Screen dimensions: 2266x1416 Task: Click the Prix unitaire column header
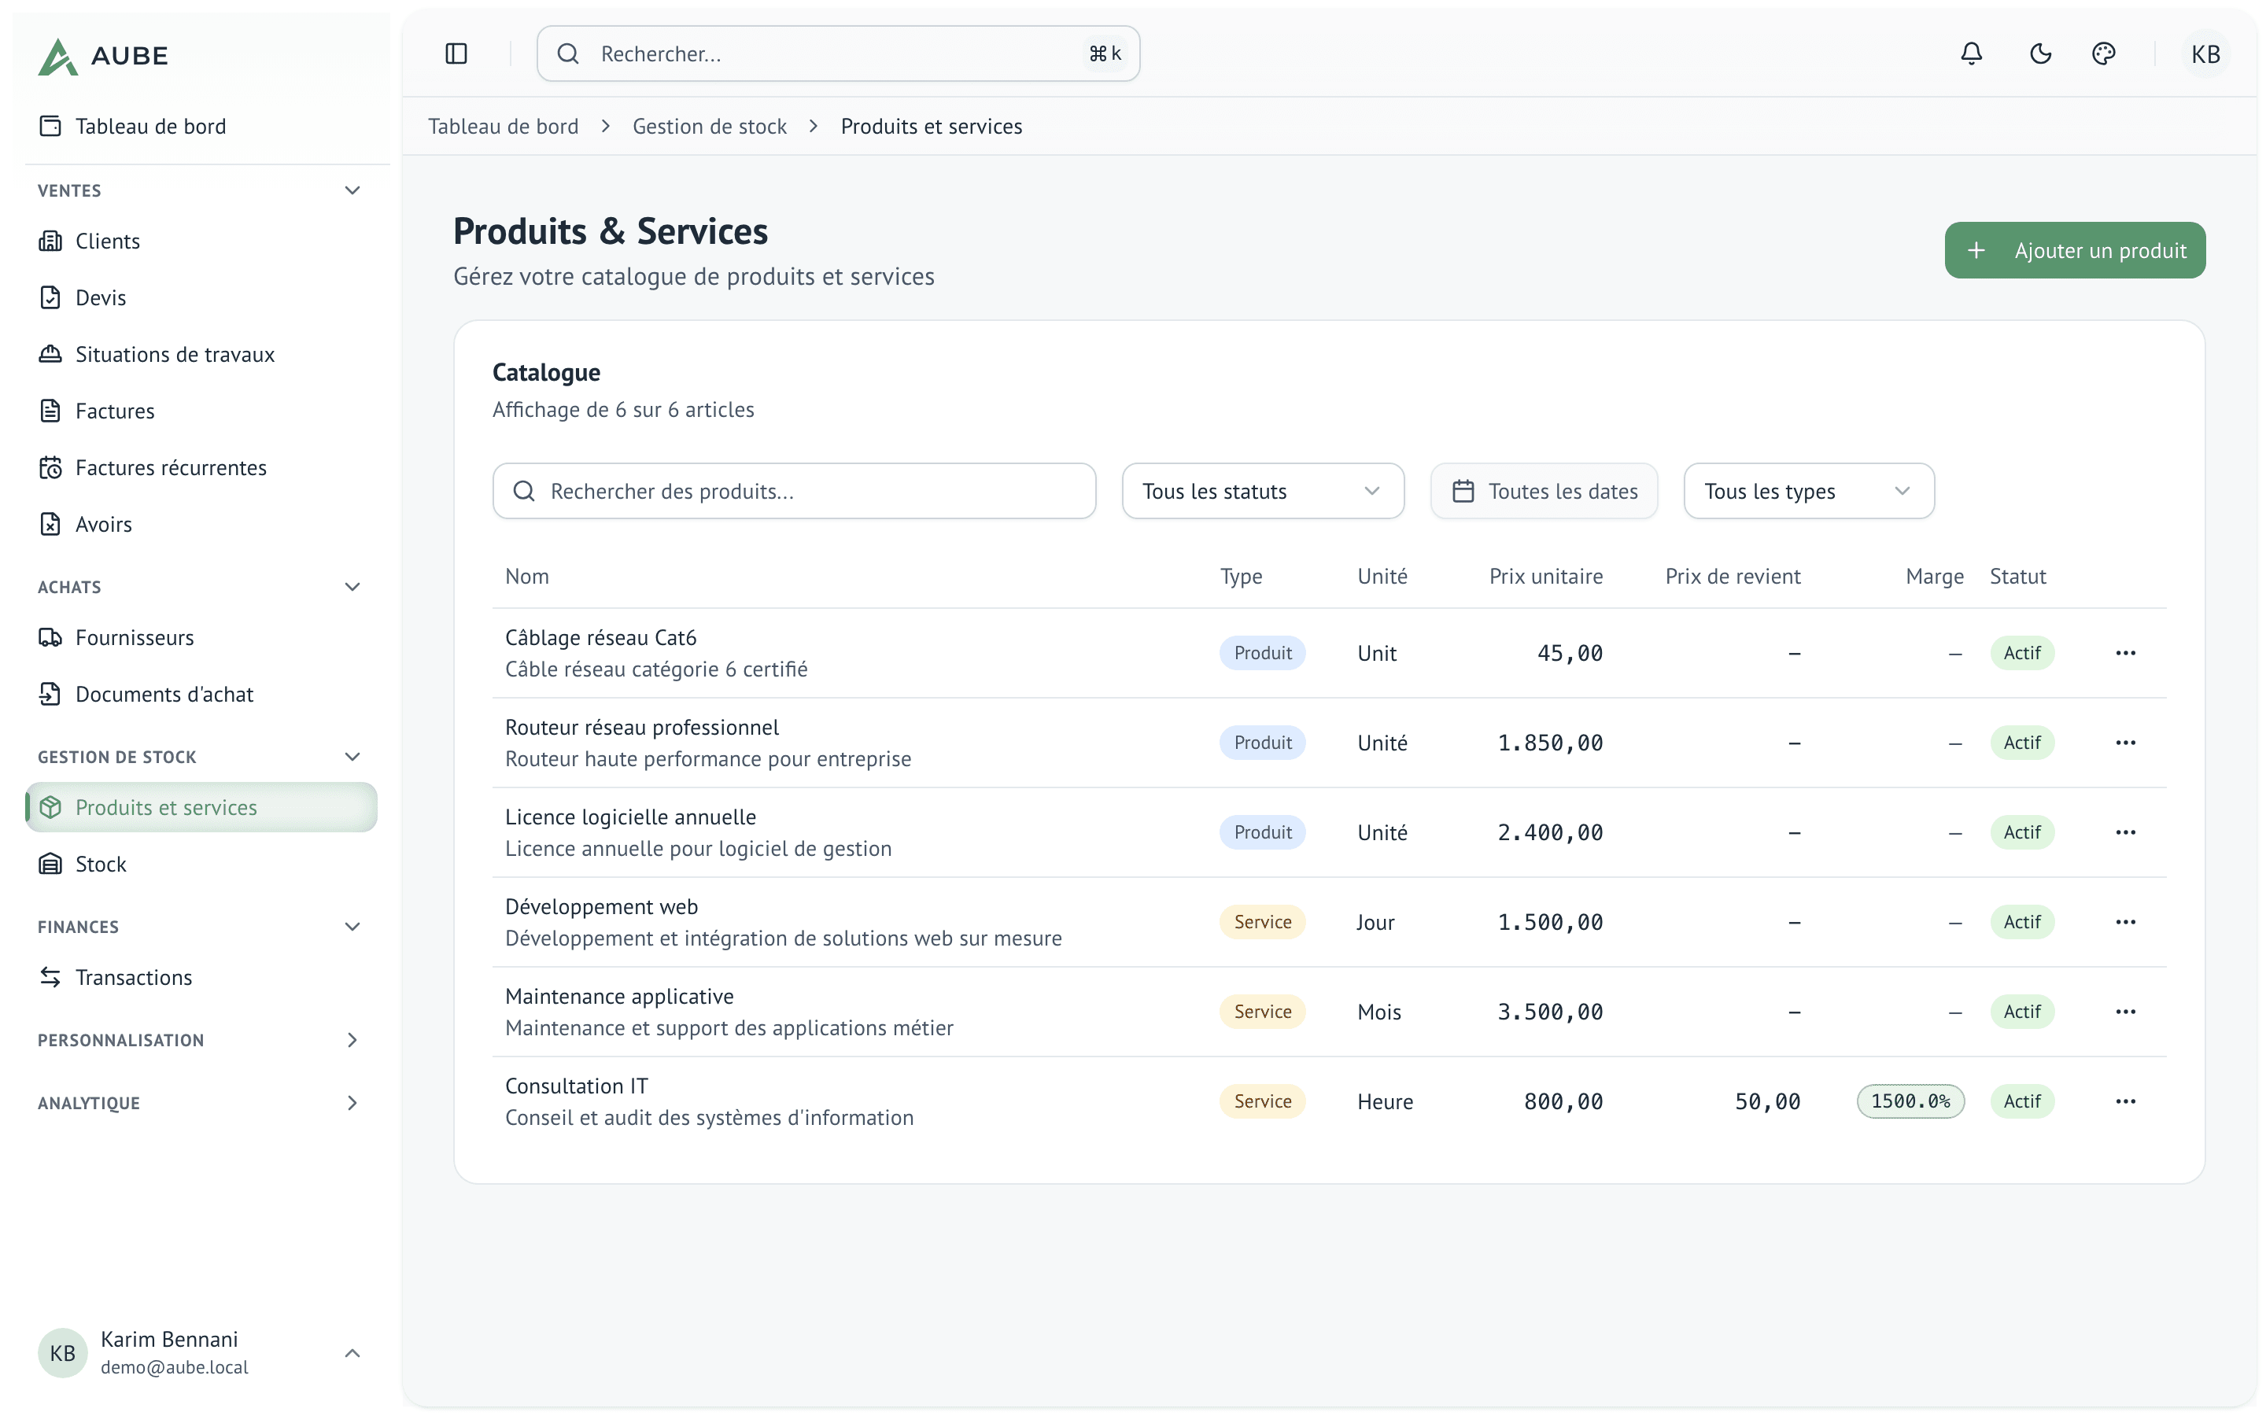[1546, 576]
